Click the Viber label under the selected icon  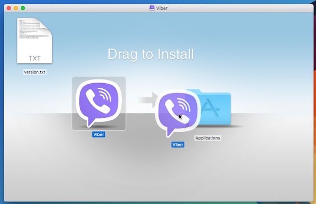(99, 134)
